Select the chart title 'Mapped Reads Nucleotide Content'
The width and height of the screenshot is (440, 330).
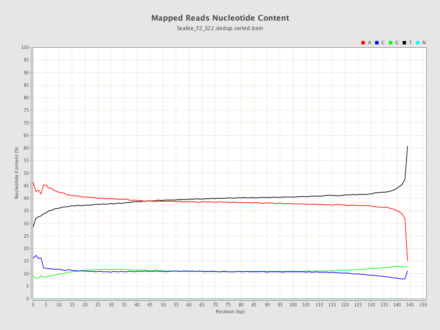click(220, 18)
